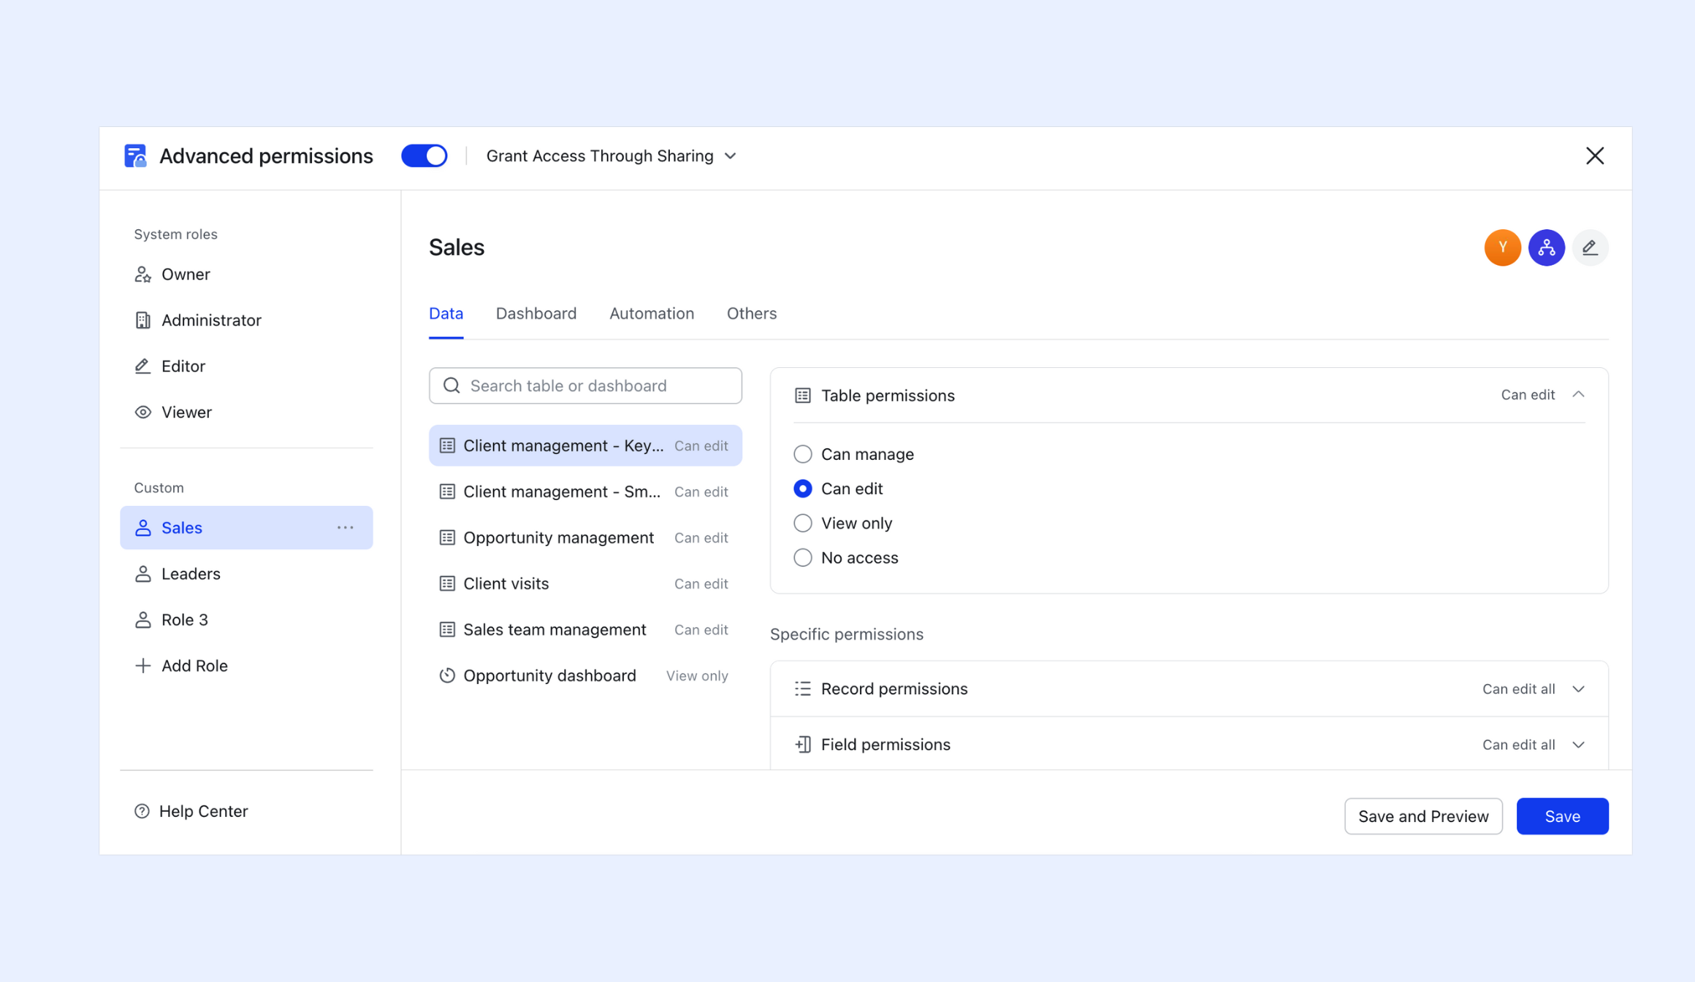The image size is (1695, 982).
Task: Select the Editor system role
Action: 246,367
